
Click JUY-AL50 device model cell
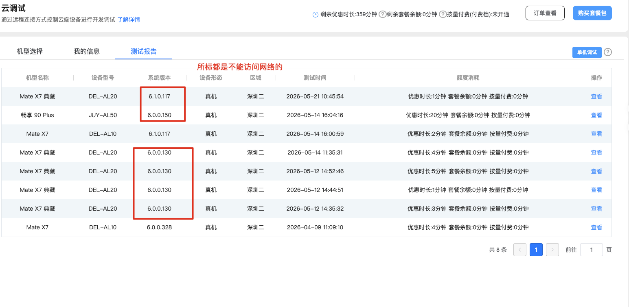(x=103, y=115)
